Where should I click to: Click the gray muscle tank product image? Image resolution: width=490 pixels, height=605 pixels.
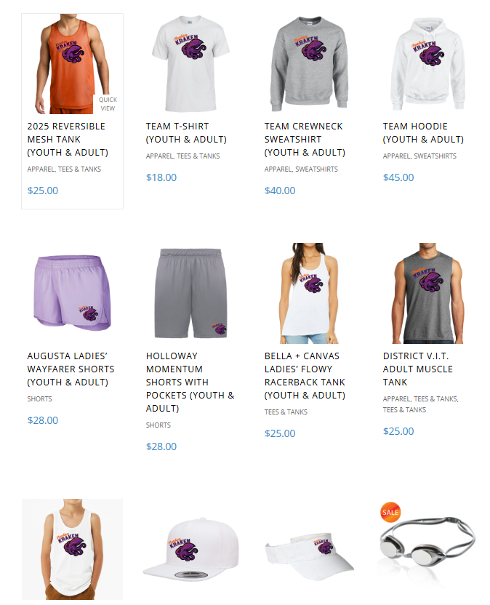427,293
